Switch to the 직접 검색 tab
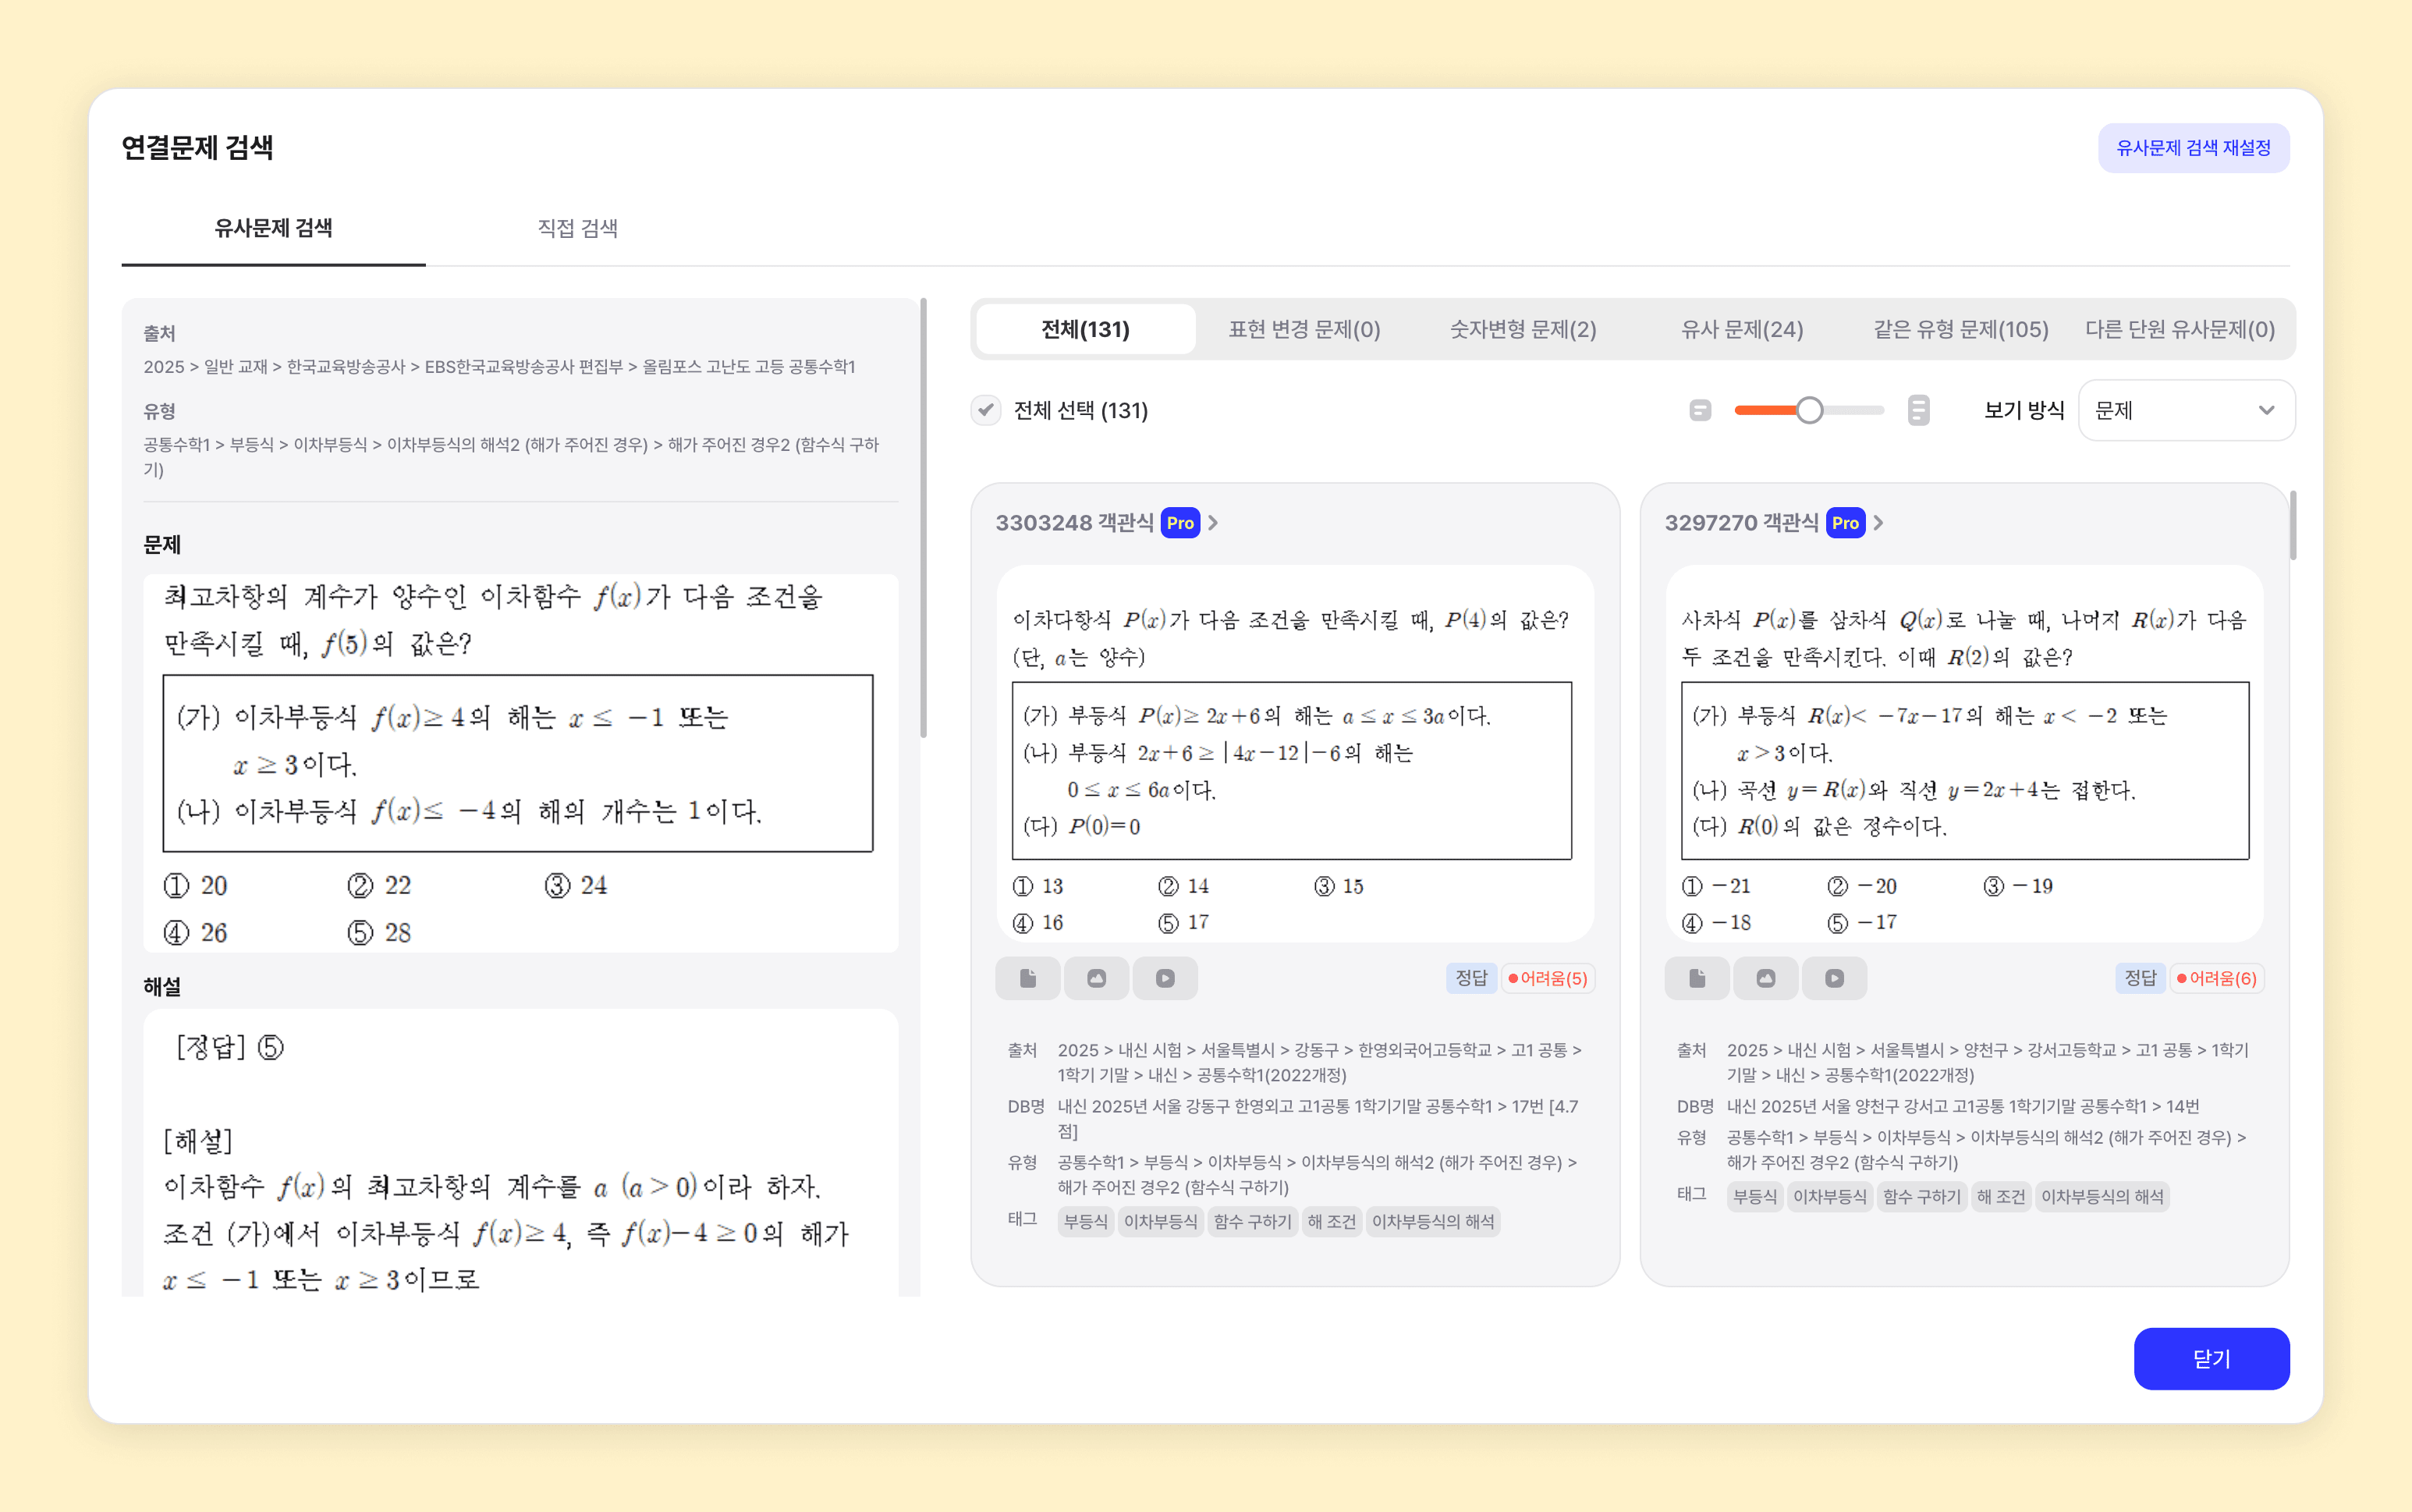This screenshot has width=2412, height=1512. (578, 228)
